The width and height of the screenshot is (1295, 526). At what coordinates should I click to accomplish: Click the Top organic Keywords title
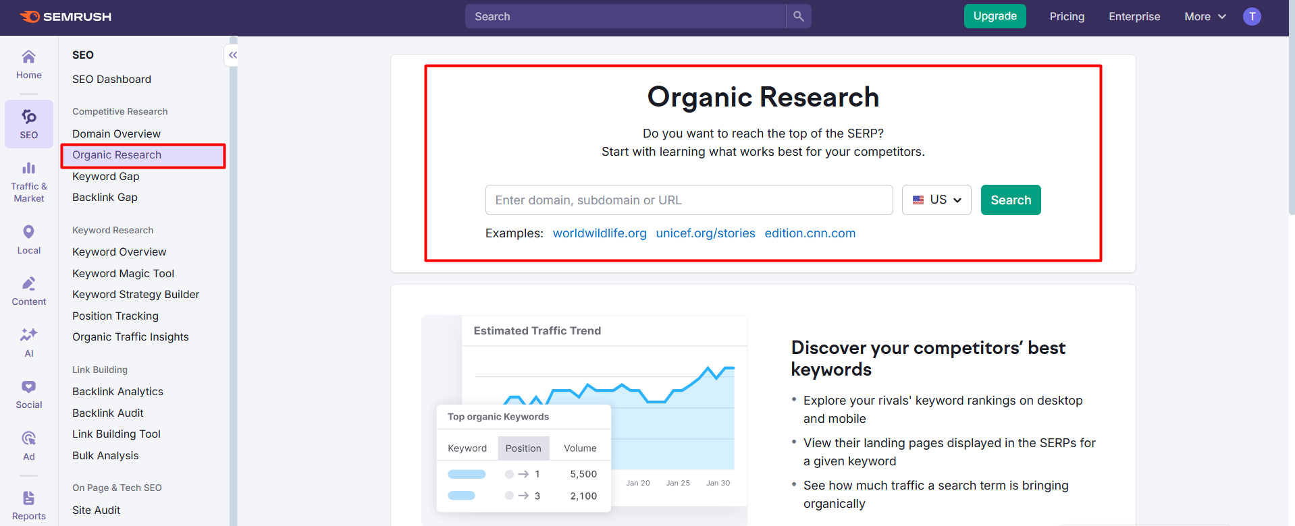pos(498,417)
